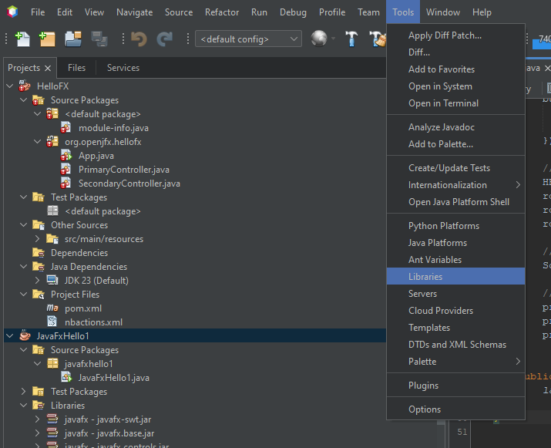Click the App.java file icon

[66, 156]
